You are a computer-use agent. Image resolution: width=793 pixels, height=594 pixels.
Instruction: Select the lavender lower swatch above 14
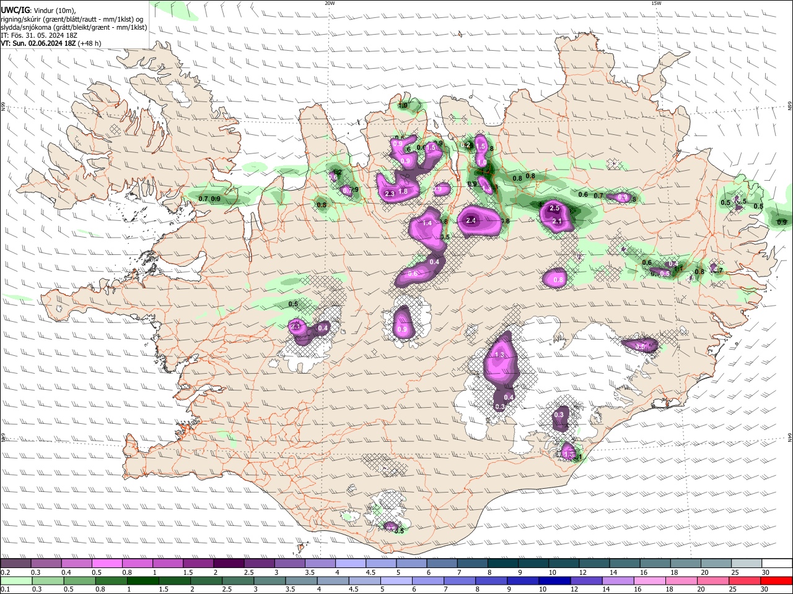(x=618, y=580)
